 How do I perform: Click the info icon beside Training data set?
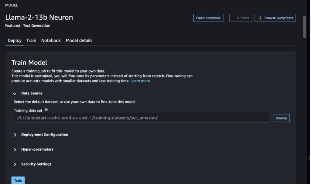pyautogui.click(x=46, y=110)
